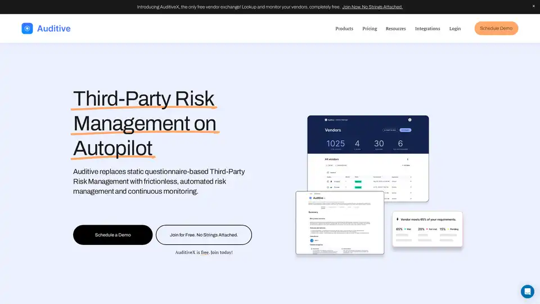Viewport: 540px width, 304px height.
Task: Expand the Resources menu
Action: (x=395, y=29)
